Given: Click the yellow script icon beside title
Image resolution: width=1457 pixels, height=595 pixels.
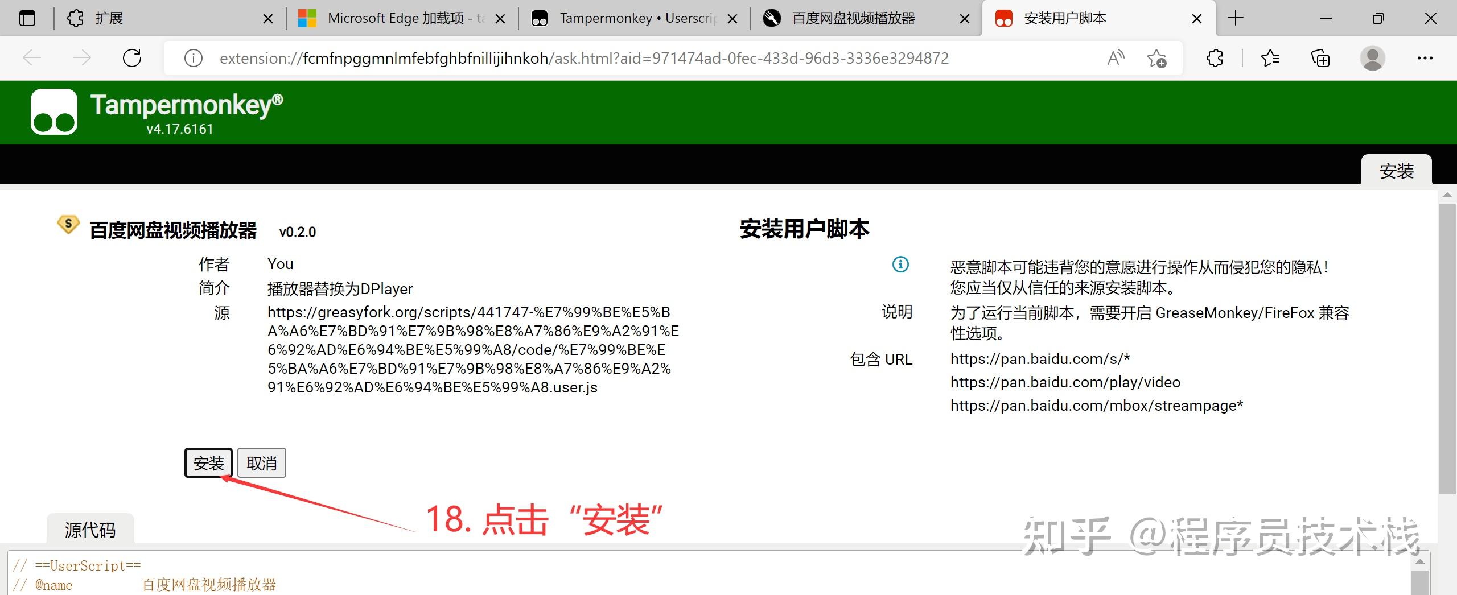Looking at the screenshot, I should tap(68, 225).
